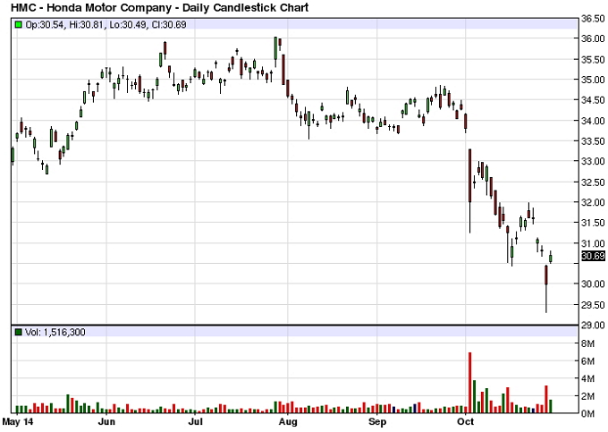Select the OHLC text 'Op:30.54, Hi:30.81, Lo:30.49, Cl:30.69'

(106, 25)
